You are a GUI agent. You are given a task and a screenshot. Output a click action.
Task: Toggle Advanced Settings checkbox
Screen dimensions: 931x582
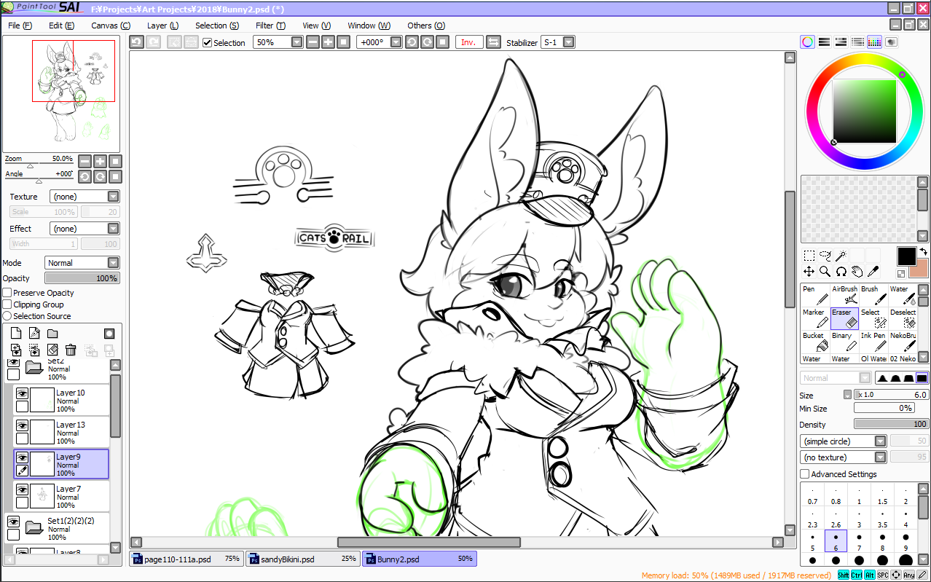[805, 474]
